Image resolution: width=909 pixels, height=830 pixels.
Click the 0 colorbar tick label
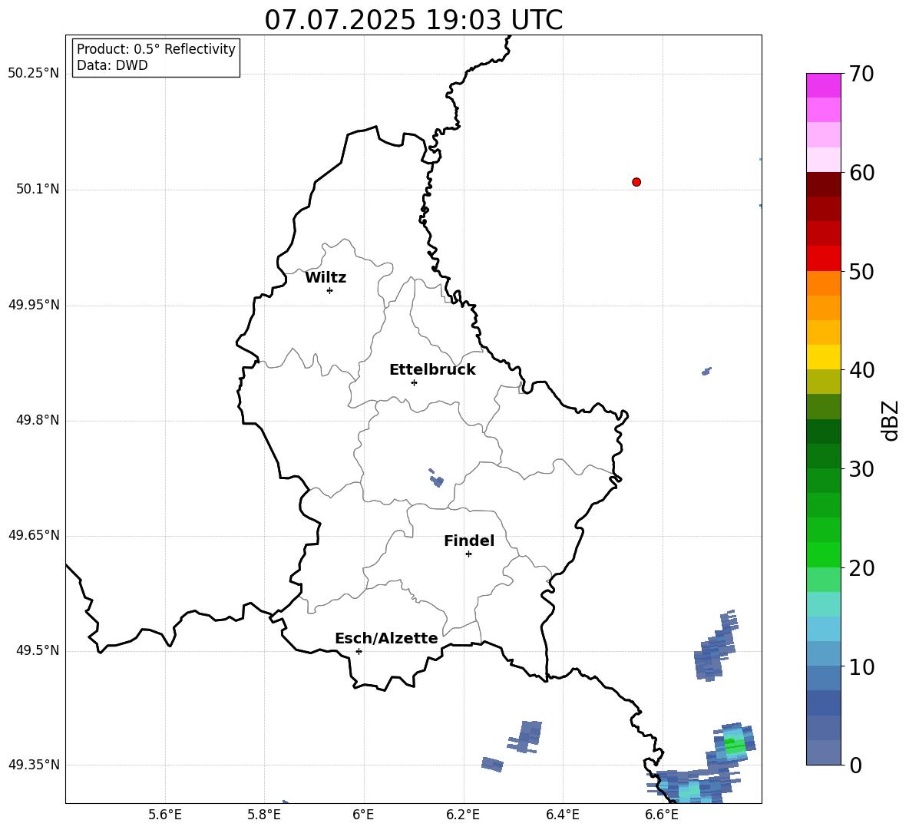855,766
